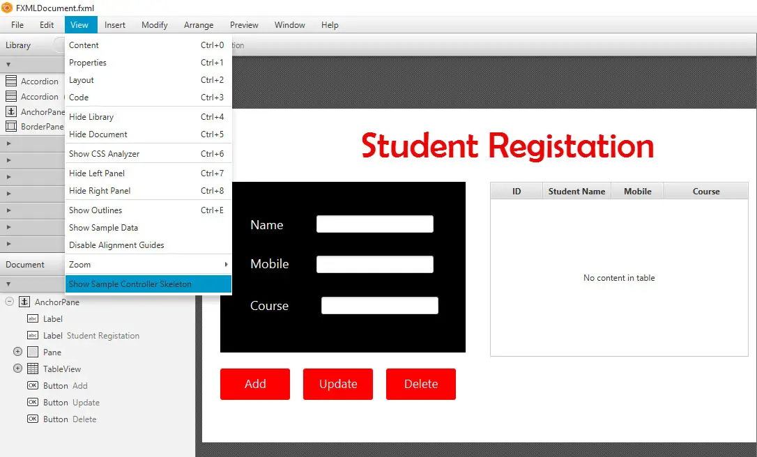This screenshot has height=457, width=757.
Task: Click the abc icon of the Student Registation label
Action: (33, 335)
